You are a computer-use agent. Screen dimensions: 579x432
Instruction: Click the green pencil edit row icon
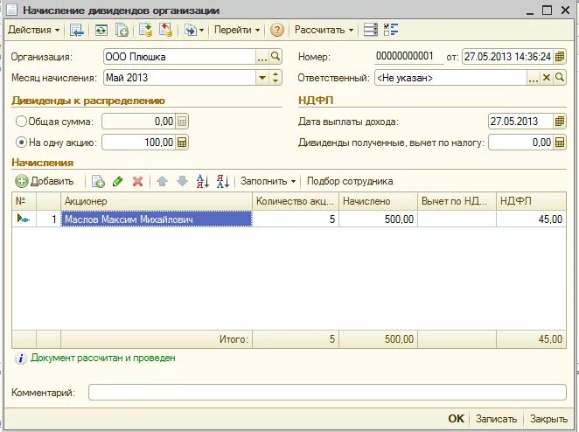pyautogui.click(x=118, y=181)
